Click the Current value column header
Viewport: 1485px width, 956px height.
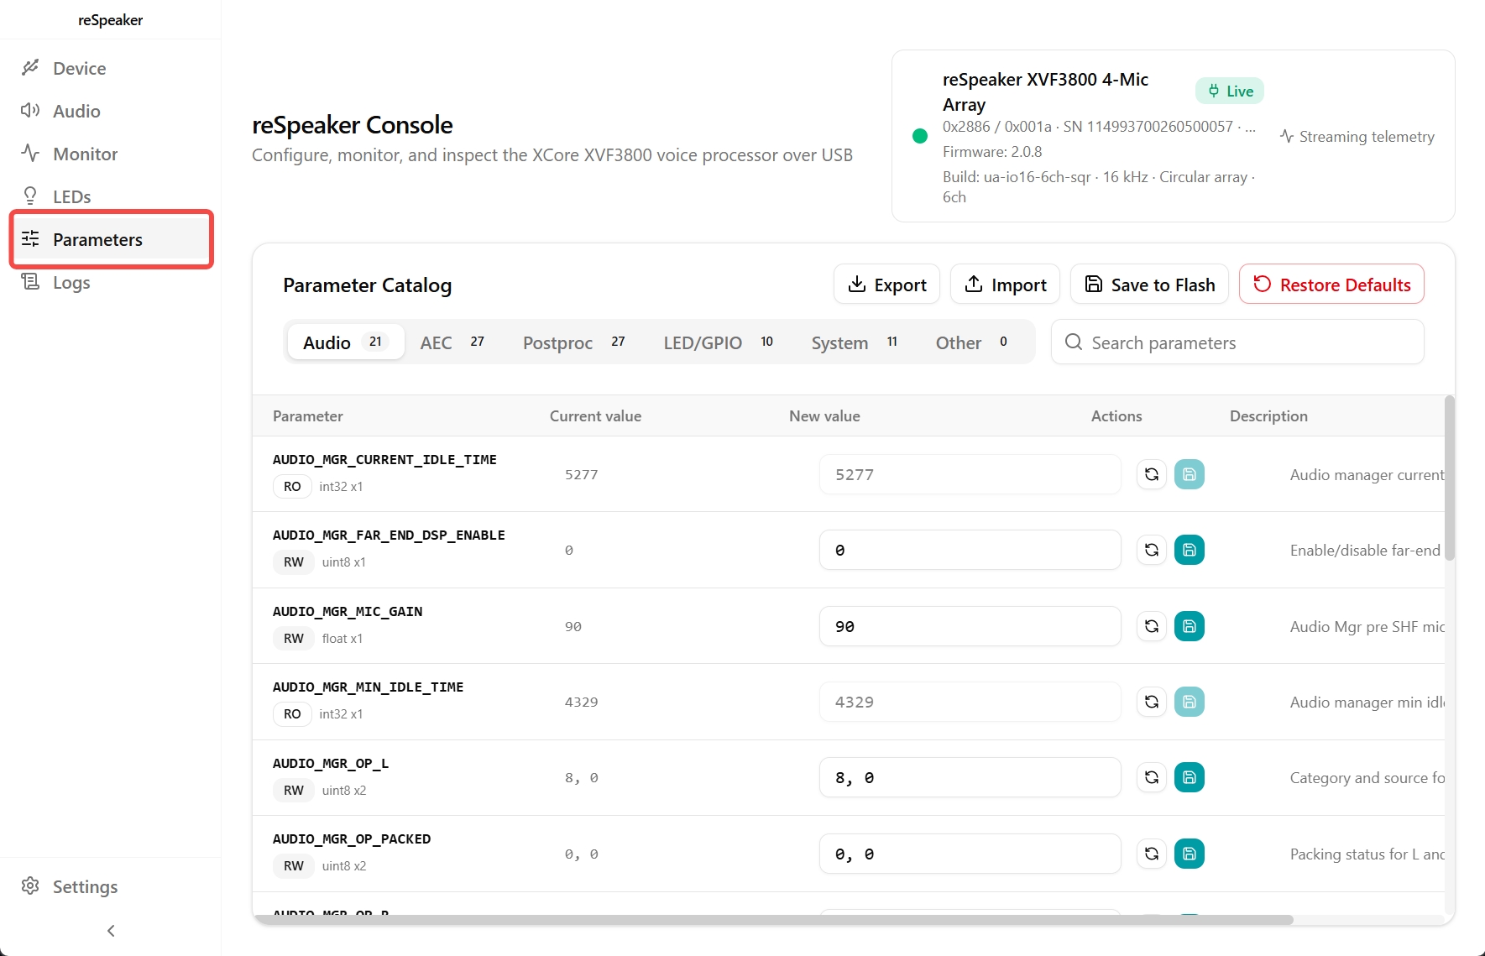pyautogui.click(x=595, y=415)
